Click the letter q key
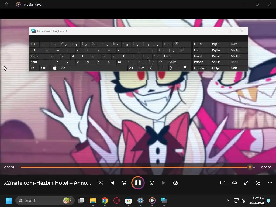 point(50,50)
